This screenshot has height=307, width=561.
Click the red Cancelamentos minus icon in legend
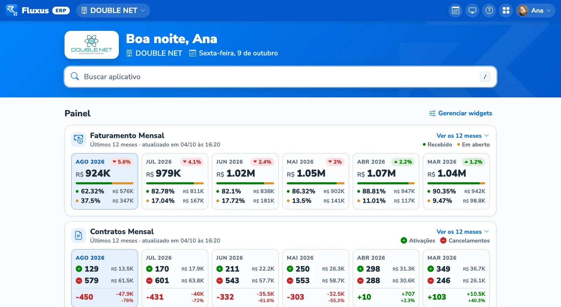(443, 240)
